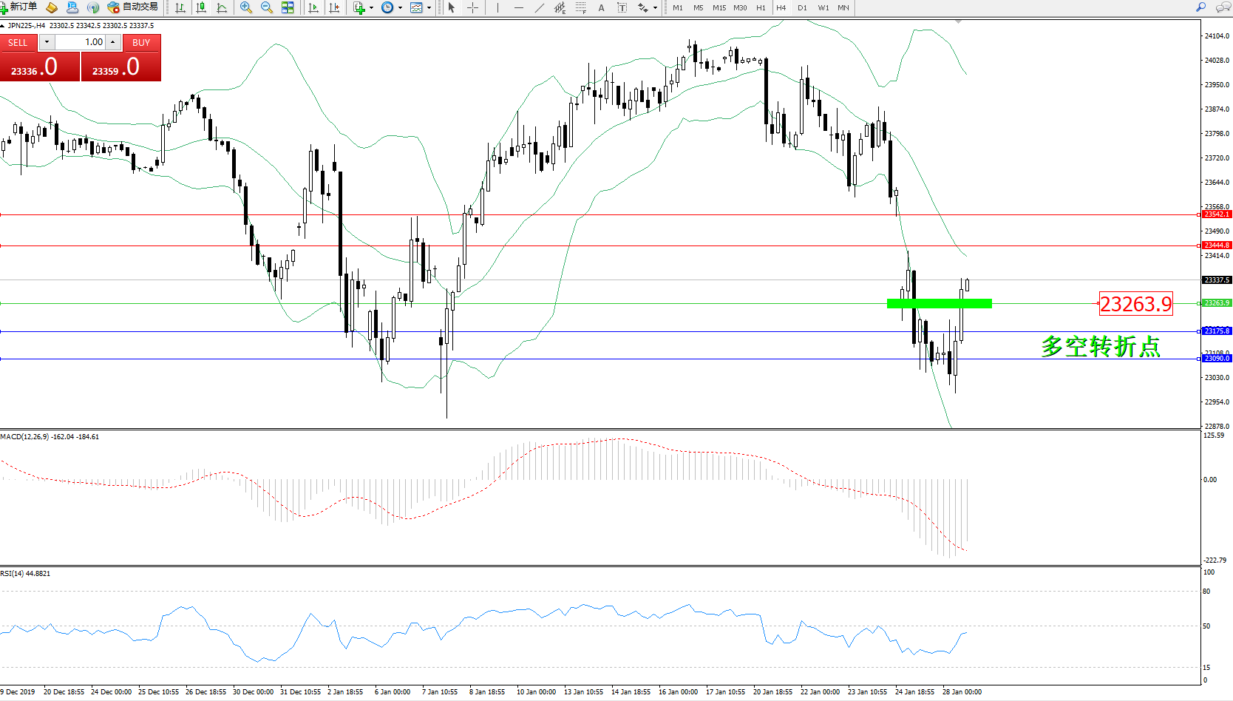Select the candlestick chart type icon
The image size is (1233, 701).
tap(200, 7)
